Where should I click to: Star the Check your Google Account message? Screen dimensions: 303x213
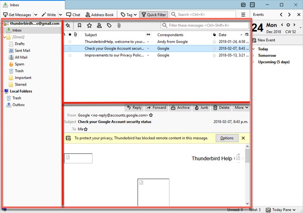(70, 48)
